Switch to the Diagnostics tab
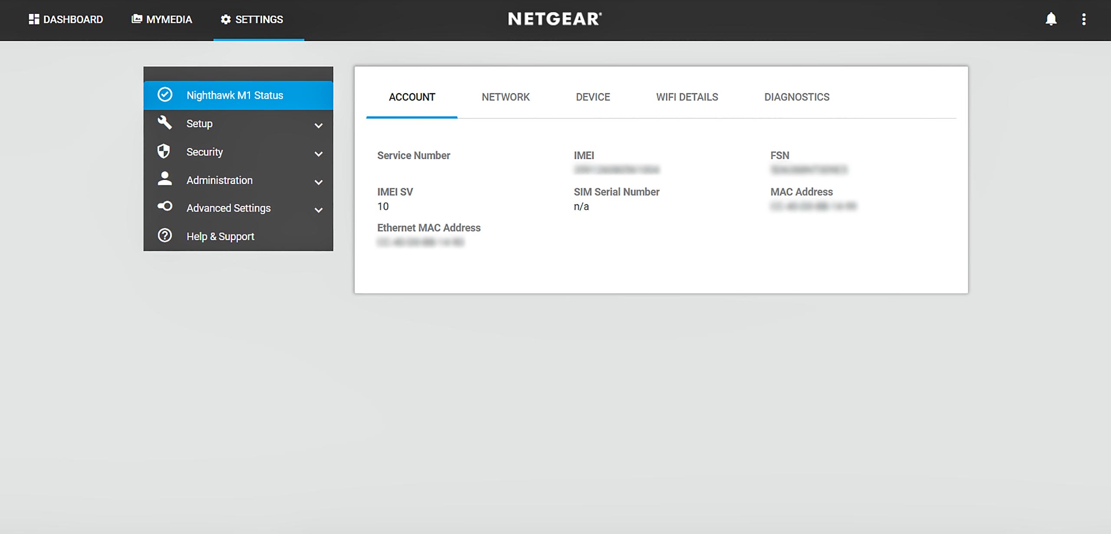The height and width of the screenshot is (534, 1111). point(797,97)
